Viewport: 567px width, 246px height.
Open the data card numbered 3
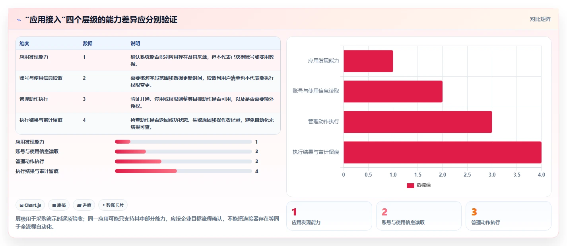tap(509, 216)
